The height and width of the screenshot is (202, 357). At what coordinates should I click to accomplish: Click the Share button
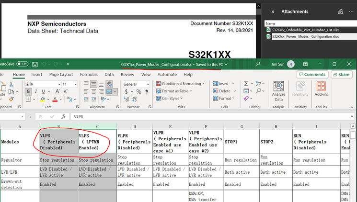click(342, 74)
